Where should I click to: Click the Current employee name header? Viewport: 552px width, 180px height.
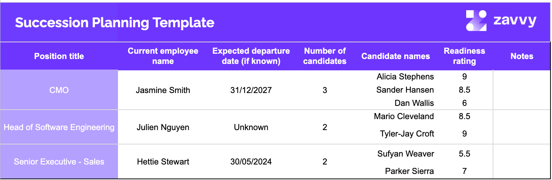[163, 56]
